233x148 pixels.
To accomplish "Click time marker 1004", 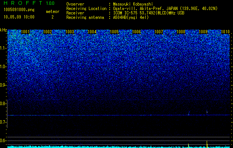I will [92, 32].
